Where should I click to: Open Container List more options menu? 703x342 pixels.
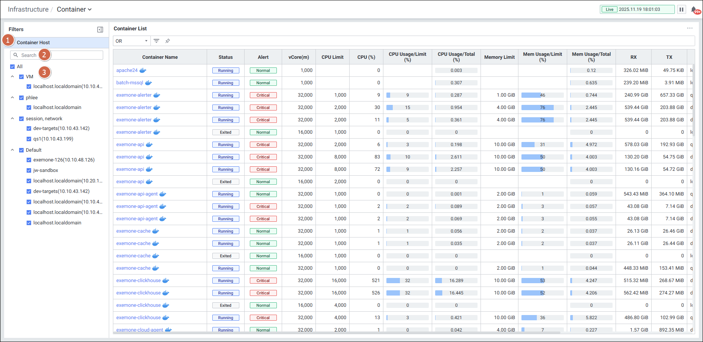click(689, 28)
